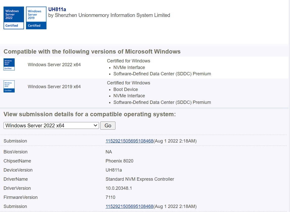290x212 pixels.
Task: Select the small Windows Server 2022 row logo
Action: 9,64
